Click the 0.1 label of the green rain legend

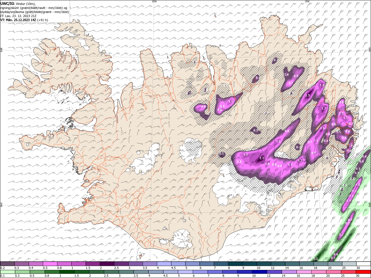click(x=2, y=276)
